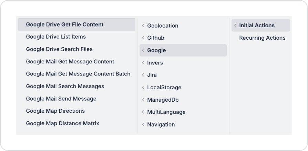
Task: Expand the Github submenu chevron
Action: click(143, 38)
